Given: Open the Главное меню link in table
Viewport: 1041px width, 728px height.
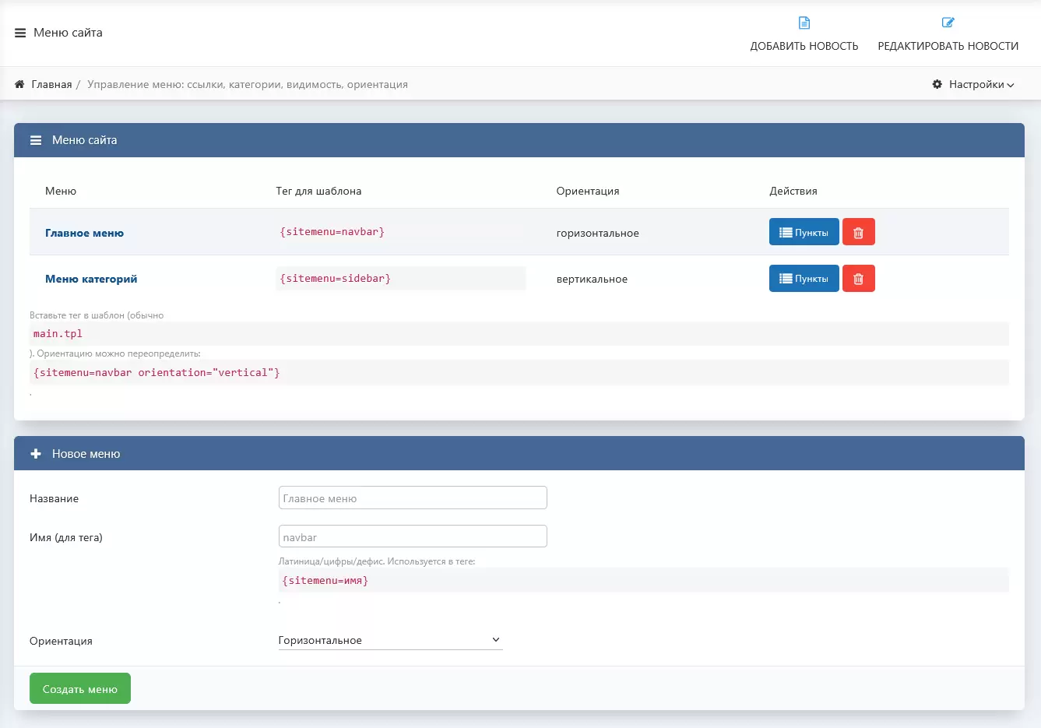Looking at the screenshot, I should click(84, 233).
